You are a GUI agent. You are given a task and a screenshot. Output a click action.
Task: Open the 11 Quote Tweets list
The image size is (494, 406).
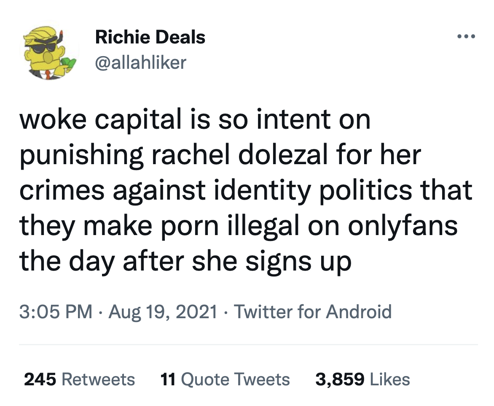coord(226,379)
